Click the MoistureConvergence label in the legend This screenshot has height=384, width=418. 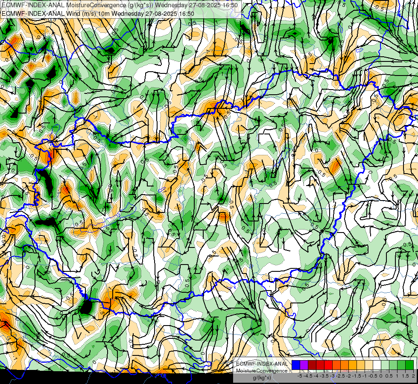262,371
